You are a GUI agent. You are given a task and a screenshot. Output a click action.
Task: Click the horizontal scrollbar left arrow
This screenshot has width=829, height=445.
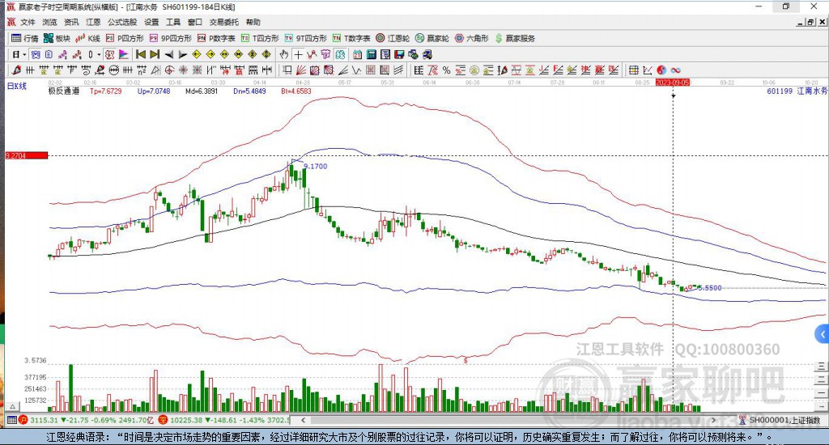coord(303,420)
